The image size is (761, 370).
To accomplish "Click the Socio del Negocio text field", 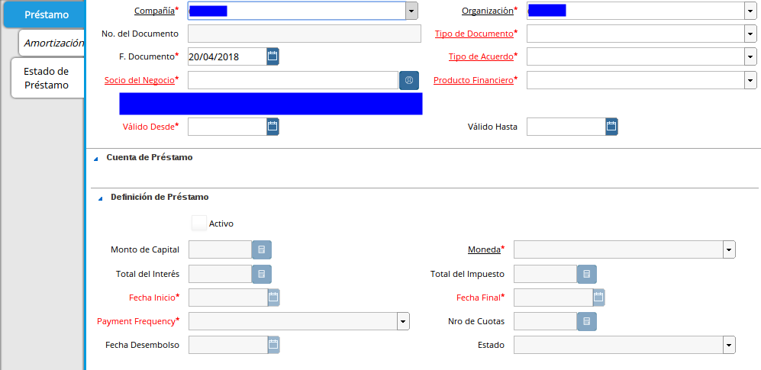I will [x=292, y=80].
